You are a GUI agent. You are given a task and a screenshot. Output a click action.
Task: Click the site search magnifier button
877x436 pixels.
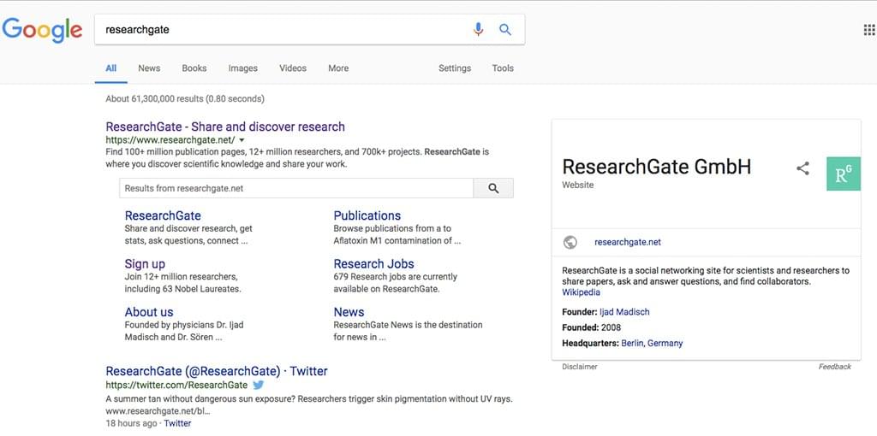493,188
